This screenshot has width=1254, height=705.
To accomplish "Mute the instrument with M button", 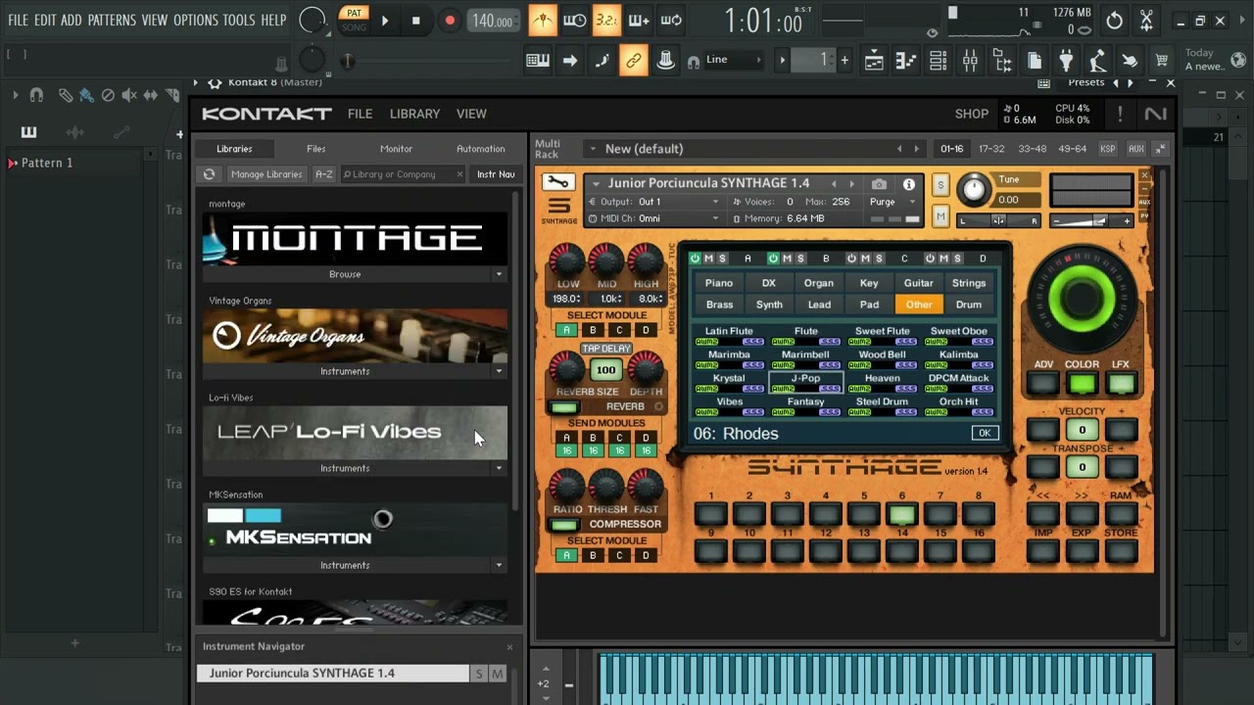I will point(940,215).
